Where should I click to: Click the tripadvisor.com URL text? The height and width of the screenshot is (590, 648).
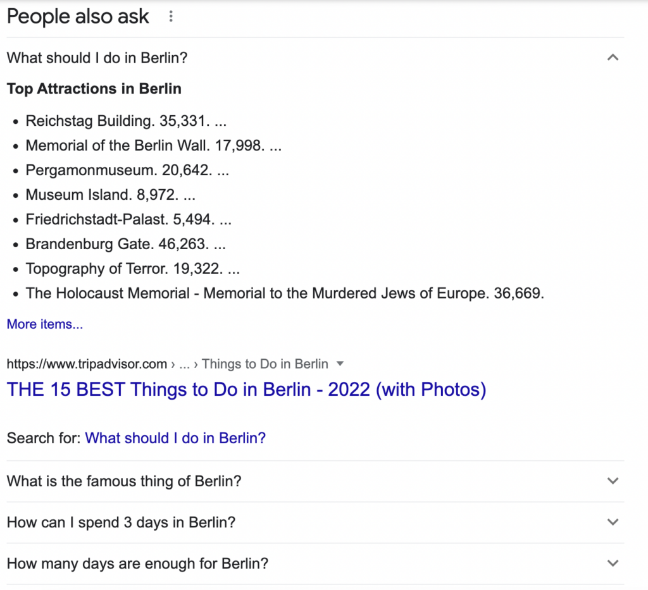coord(87,364)
